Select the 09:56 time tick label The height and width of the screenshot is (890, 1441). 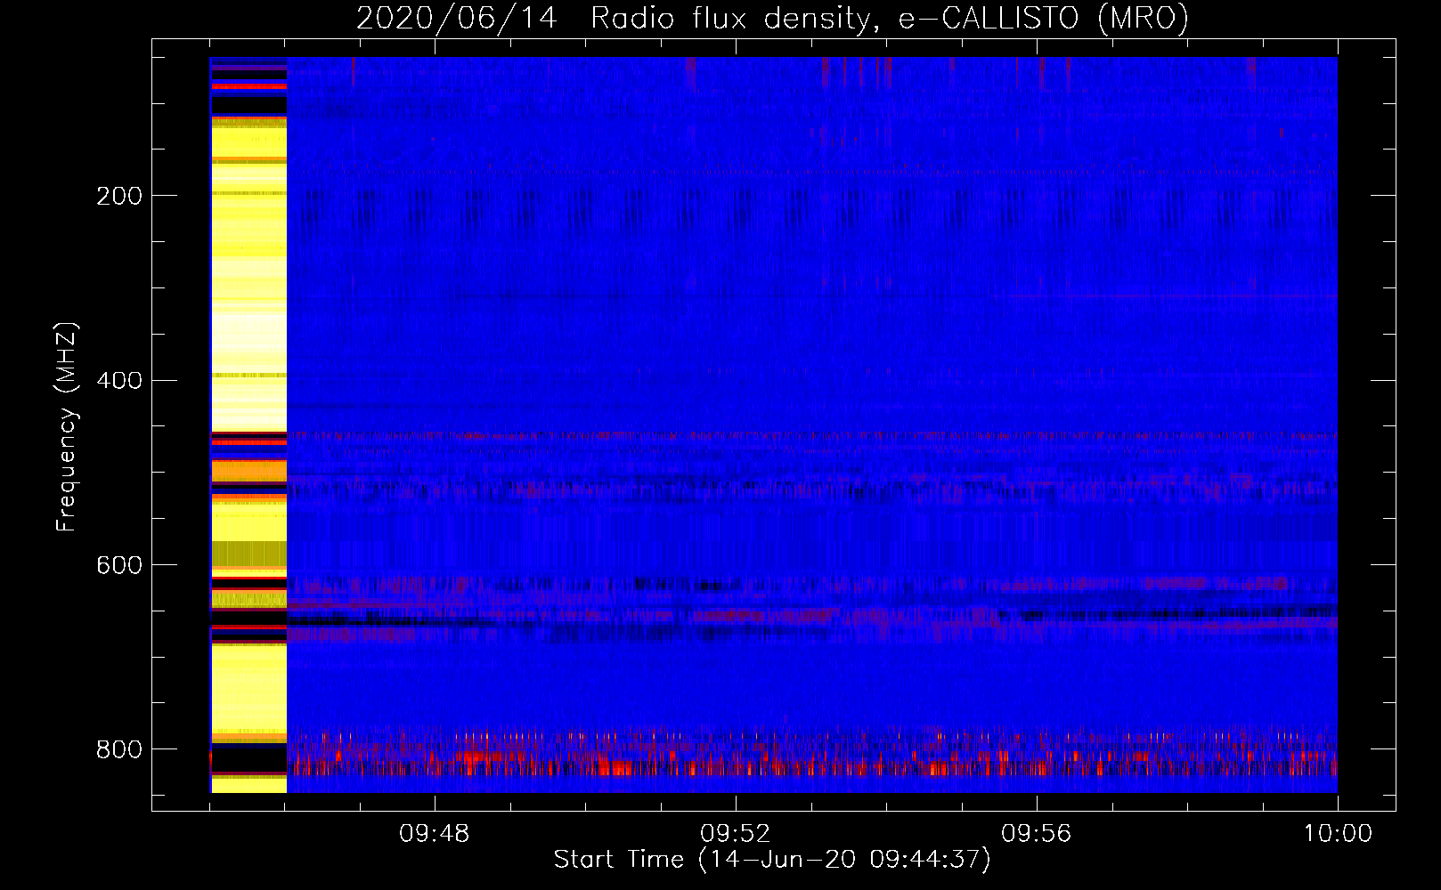pos(1036,834)
